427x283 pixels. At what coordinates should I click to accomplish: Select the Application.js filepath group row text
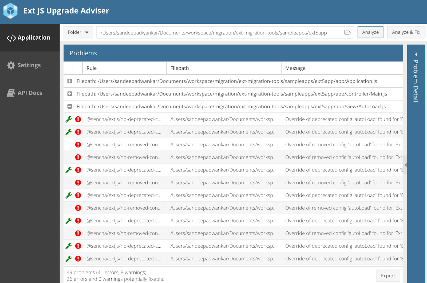point(227,81)
